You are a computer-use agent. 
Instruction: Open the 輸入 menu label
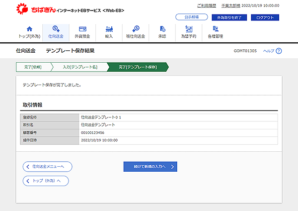tap(109, 36)
